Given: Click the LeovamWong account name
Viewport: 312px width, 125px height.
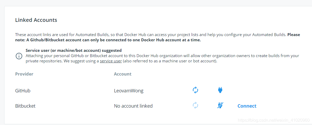Looking at the screenshot, I should [128, 91].
